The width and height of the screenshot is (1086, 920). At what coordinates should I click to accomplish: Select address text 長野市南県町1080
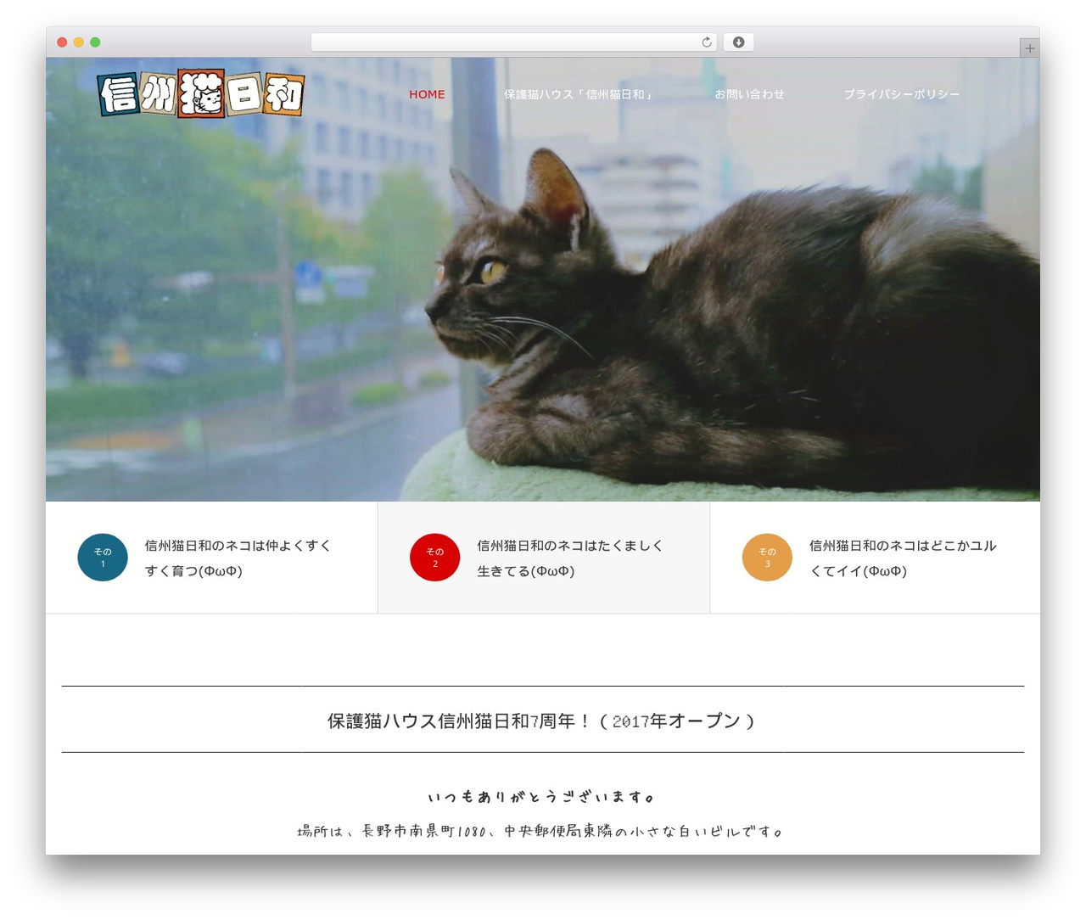[423, 832]
